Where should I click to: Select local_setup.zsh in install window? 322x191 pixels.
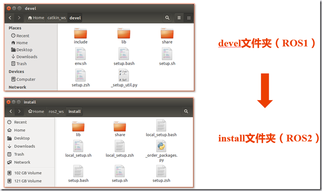pyautogui.click(x=120, y=149)
